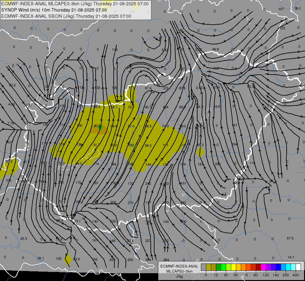305x281 pixels.
Task: Click the 70 tick label in the legend
Action: (x=246, y=275)
